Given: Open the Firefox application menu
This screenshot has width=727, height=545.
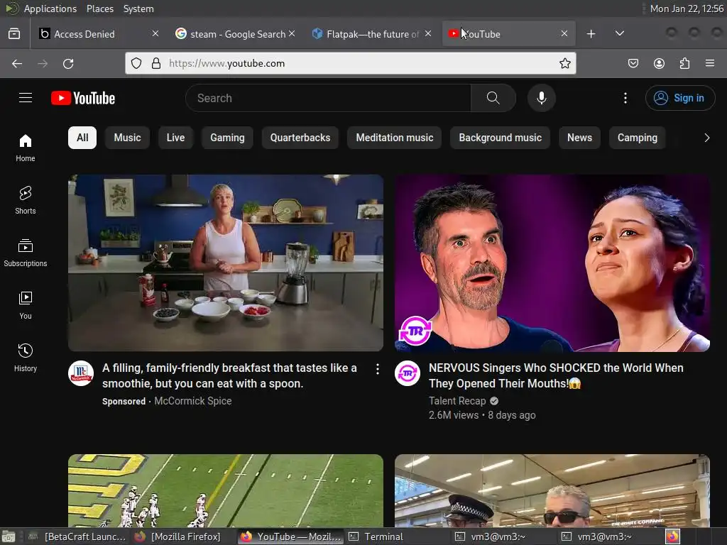Looking at the screenshot, I should pos(709,63).
